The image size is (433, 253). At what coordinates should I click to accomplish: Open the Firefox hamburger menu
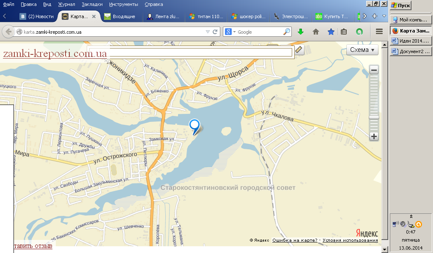(x=379, y=32)
